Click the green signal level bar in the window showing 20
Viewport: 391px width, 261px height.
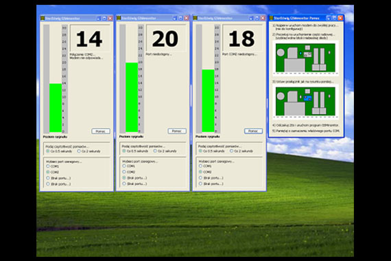click(x=132, y=98)
